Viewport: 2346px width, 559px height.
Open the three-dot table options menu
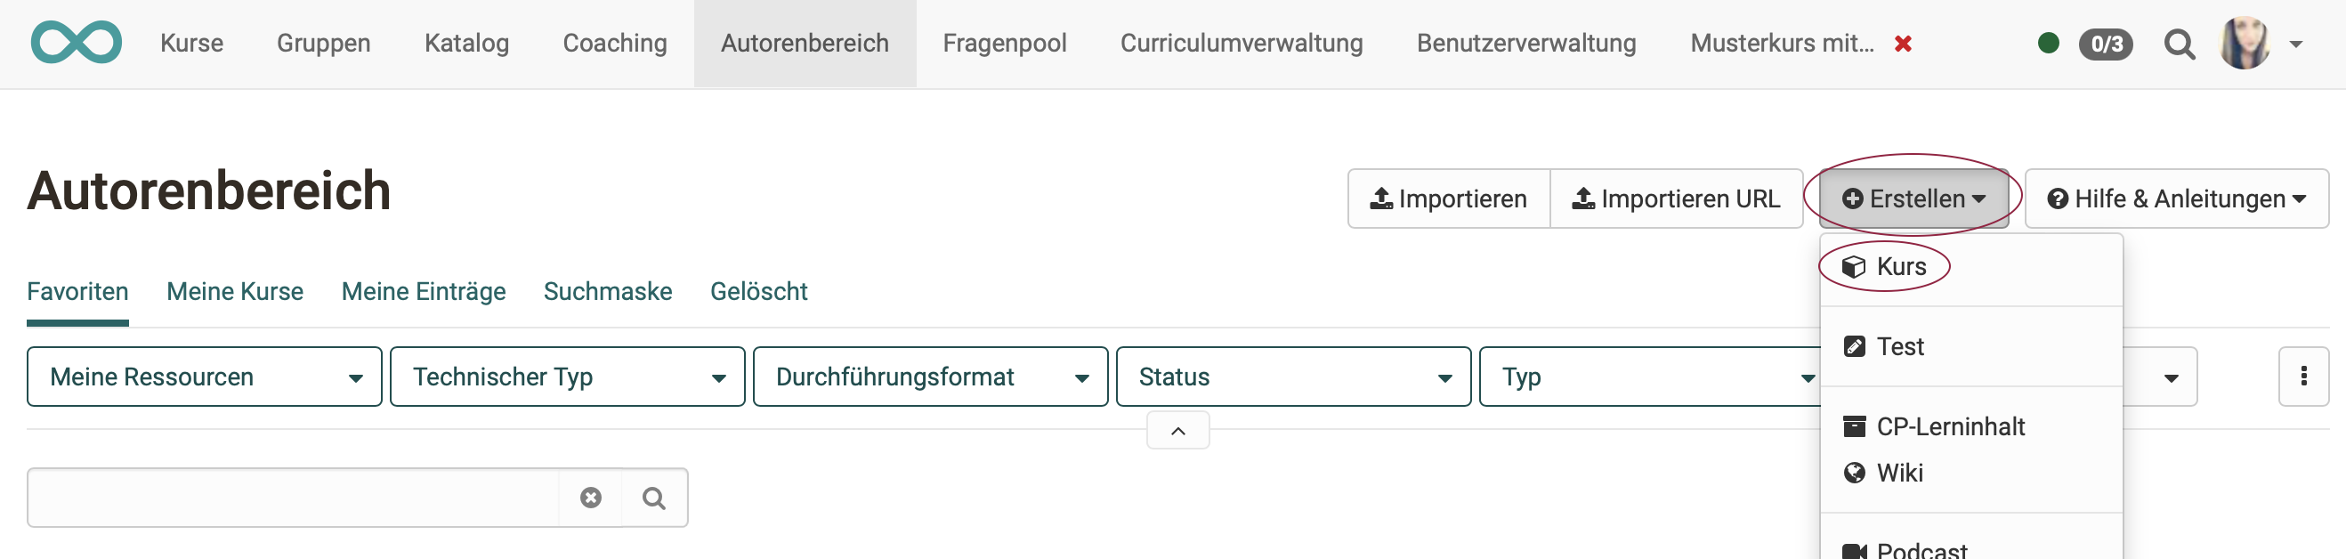(x=2302, y=376)
